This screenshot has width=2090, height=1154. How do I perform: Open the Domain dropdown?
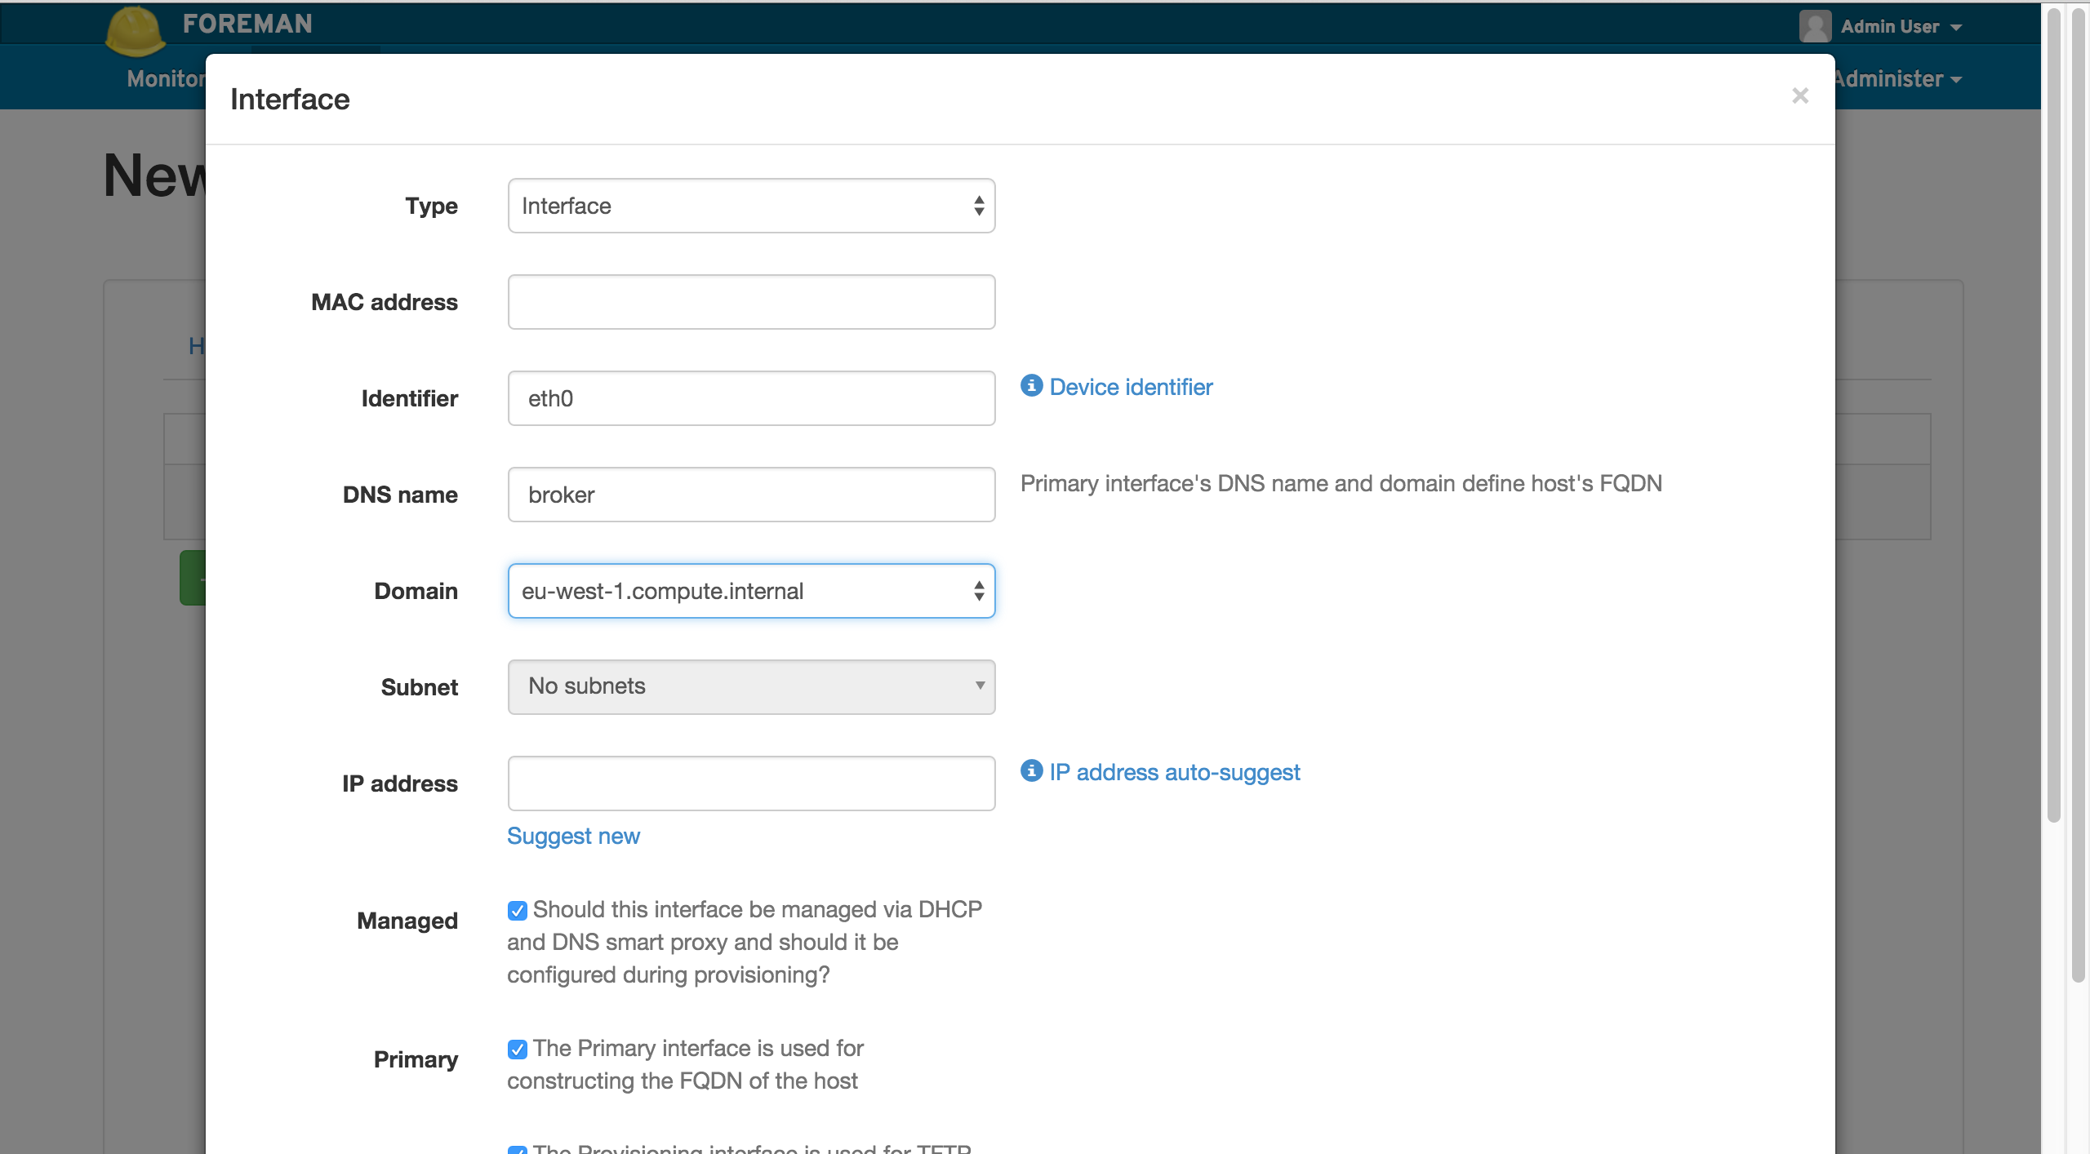tap(751, 591)
